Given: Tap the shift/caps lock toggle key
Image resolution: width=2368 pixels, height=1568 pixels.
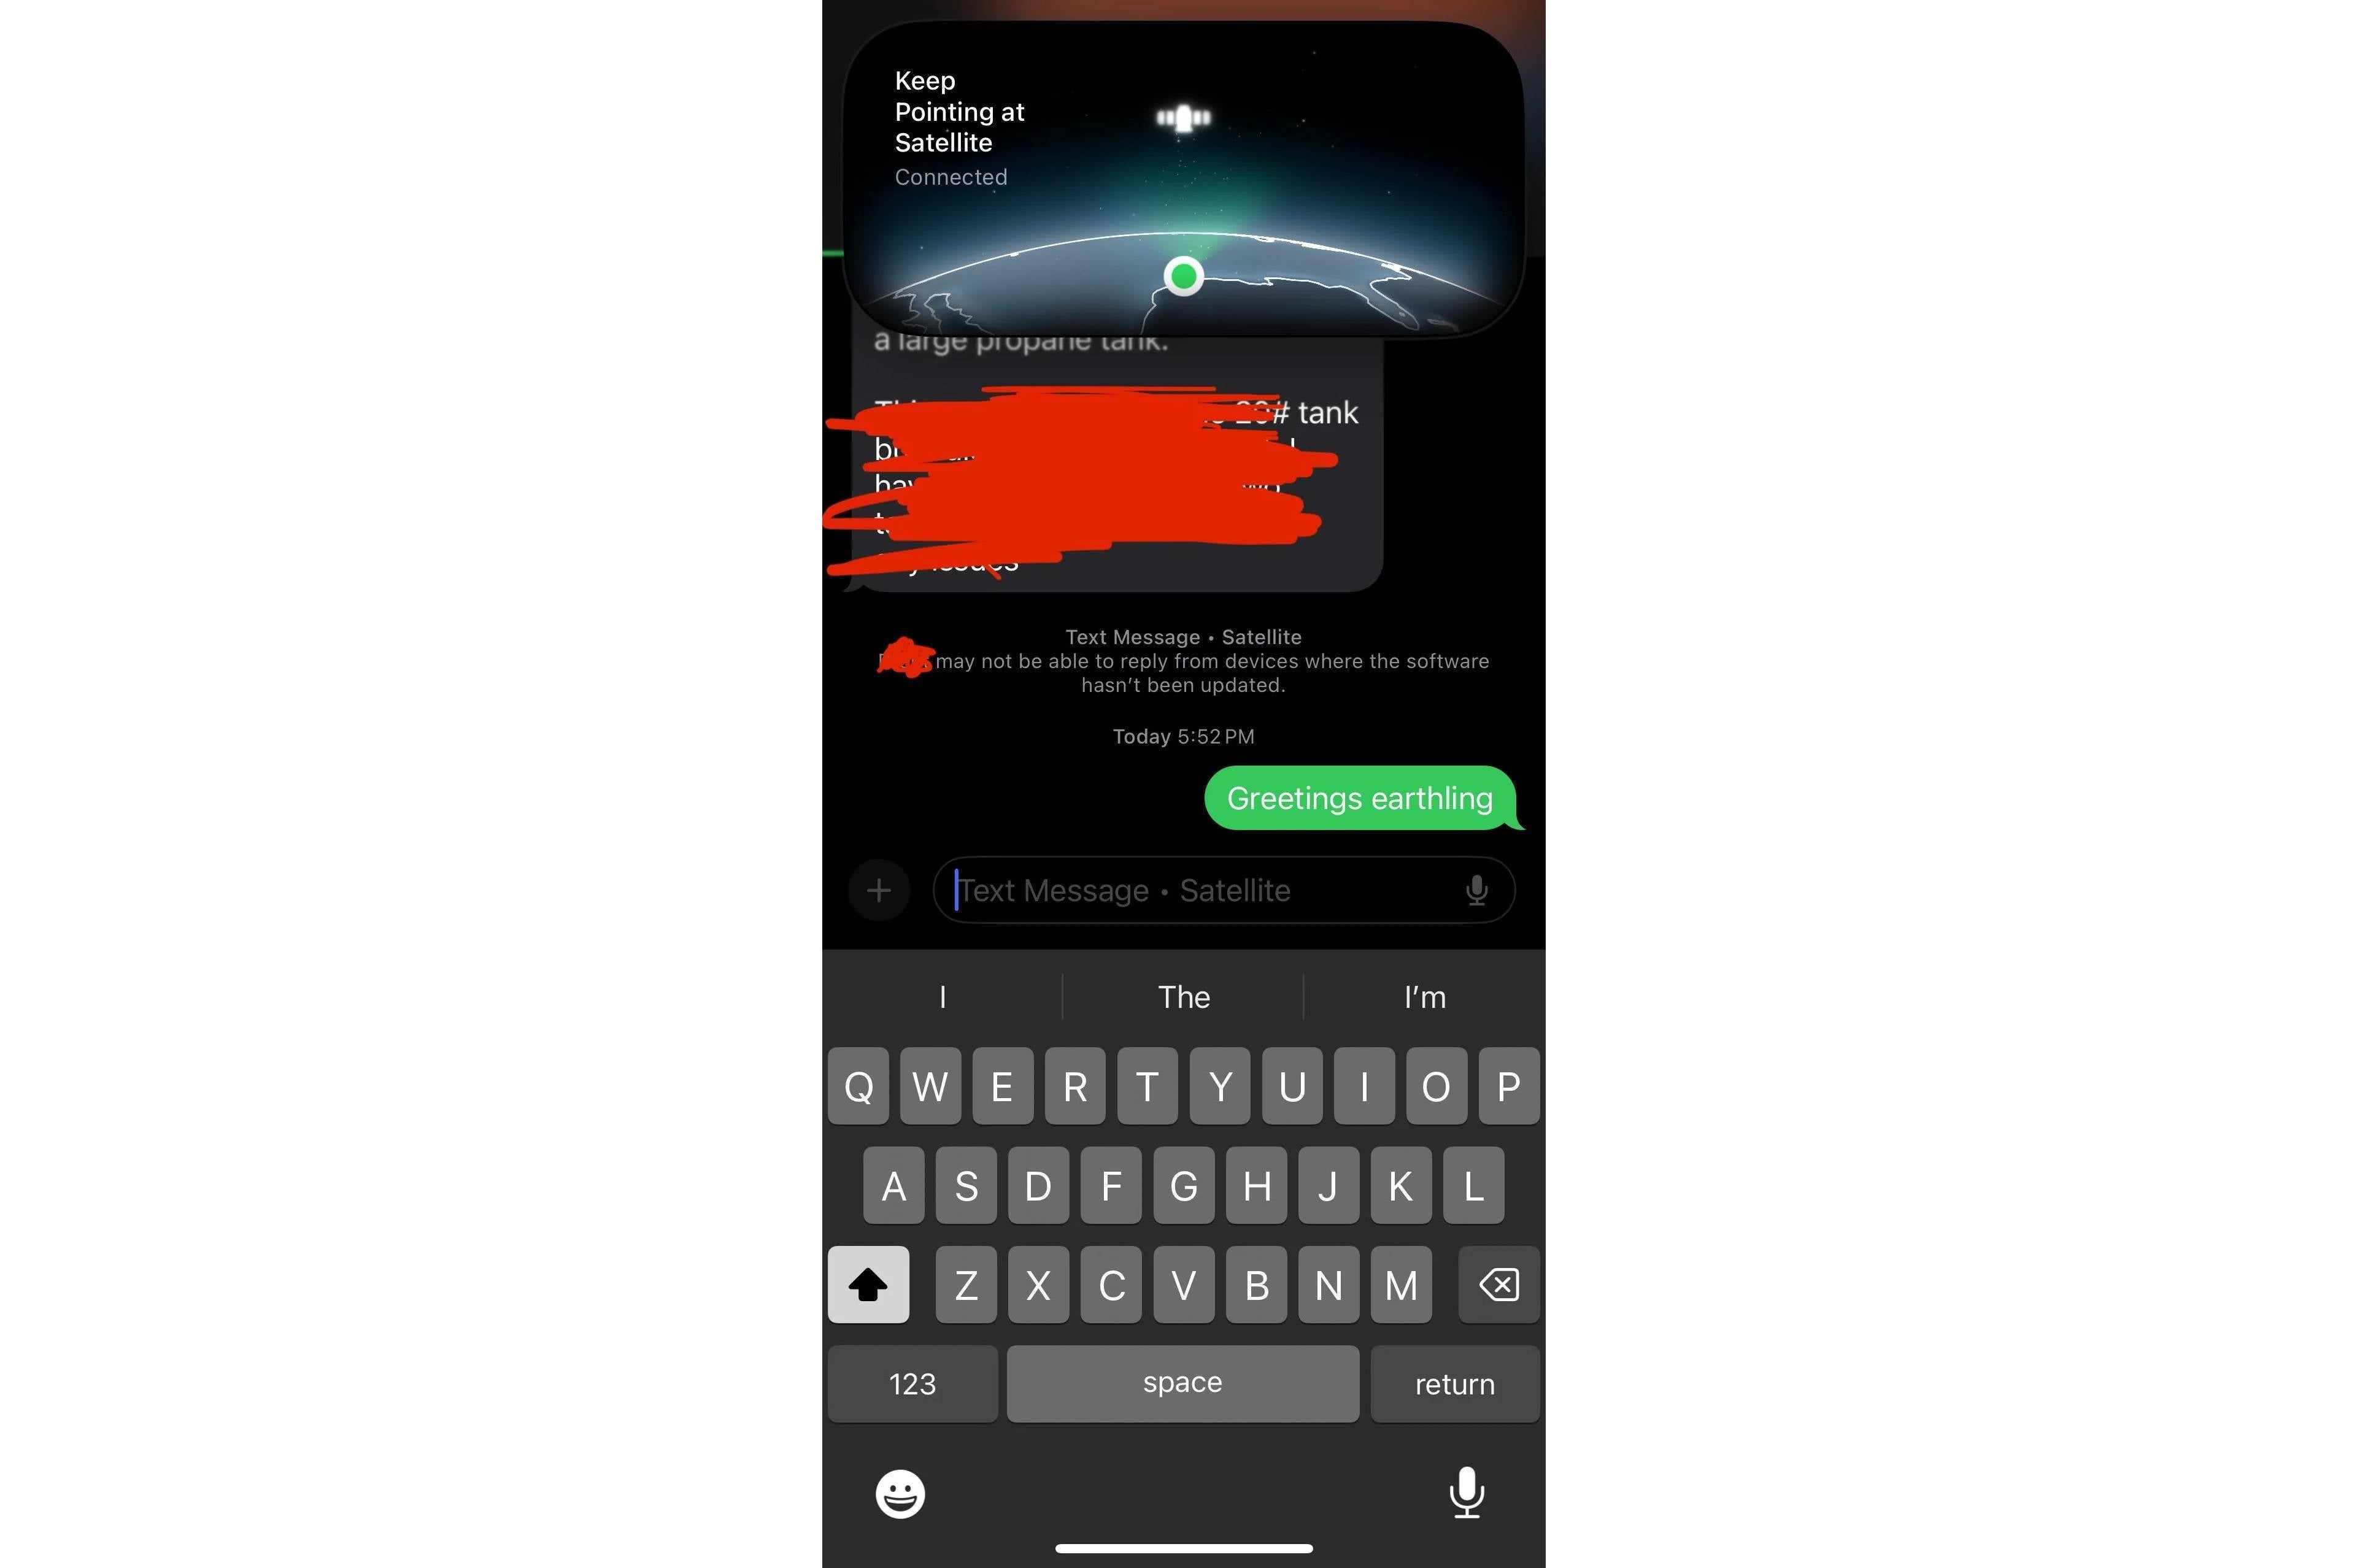Looking at the screenshot, I should click(870, 1285).
